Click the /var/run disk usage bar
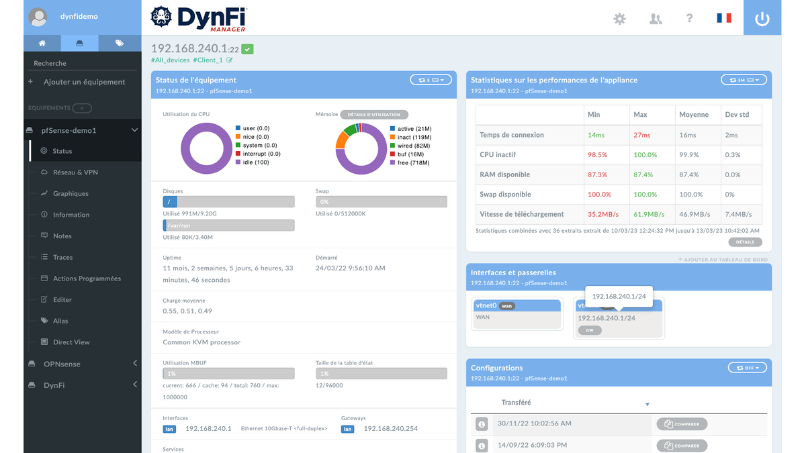This screenshot has width=806, height=453. (x=228, y=225)
